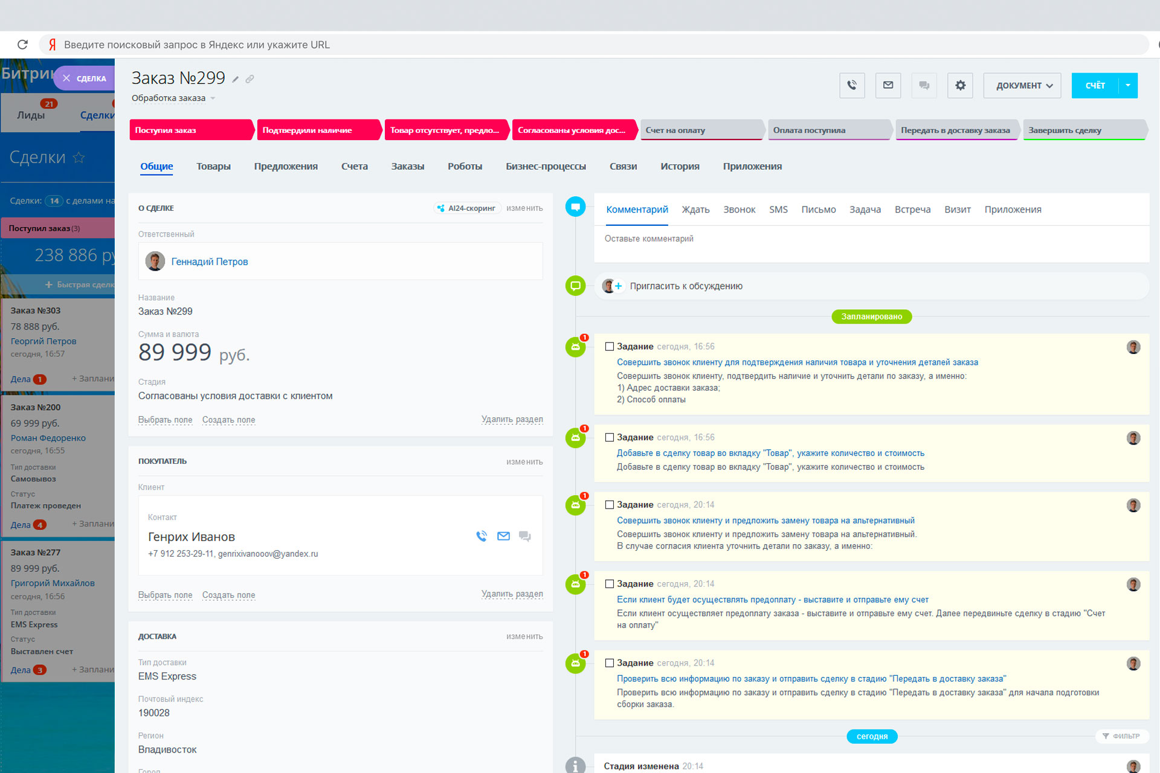Switch to the Товары tab

coord(213,166)
